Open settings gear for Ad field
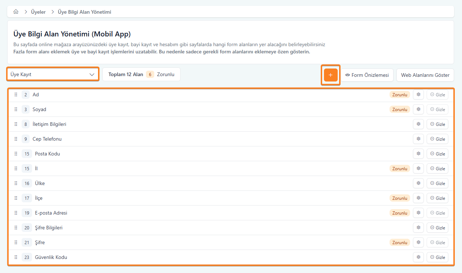The width and height of the screenshot is (462, 273). [x=418, y=95]
